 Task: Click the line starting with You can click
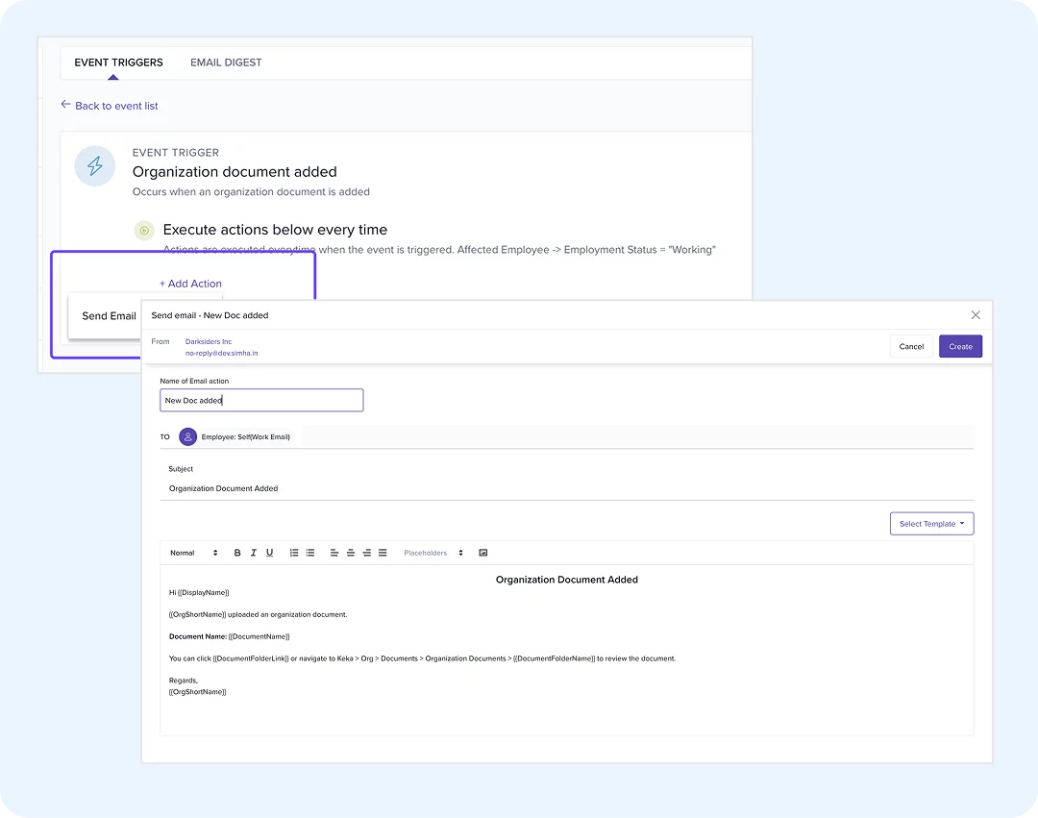pos(422,658)
